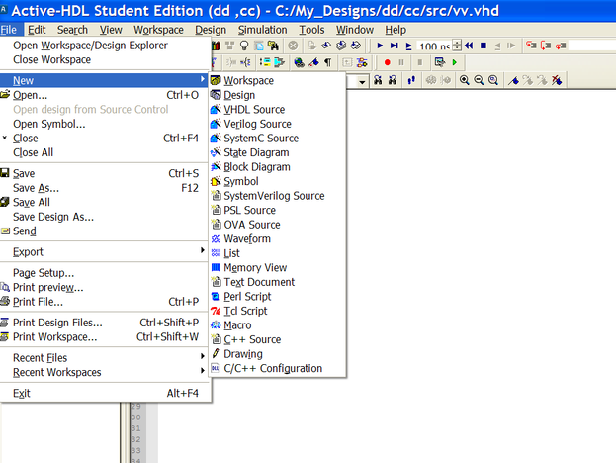Create a new Perl Script
616x463 pixels.
(x=278, y=297)
